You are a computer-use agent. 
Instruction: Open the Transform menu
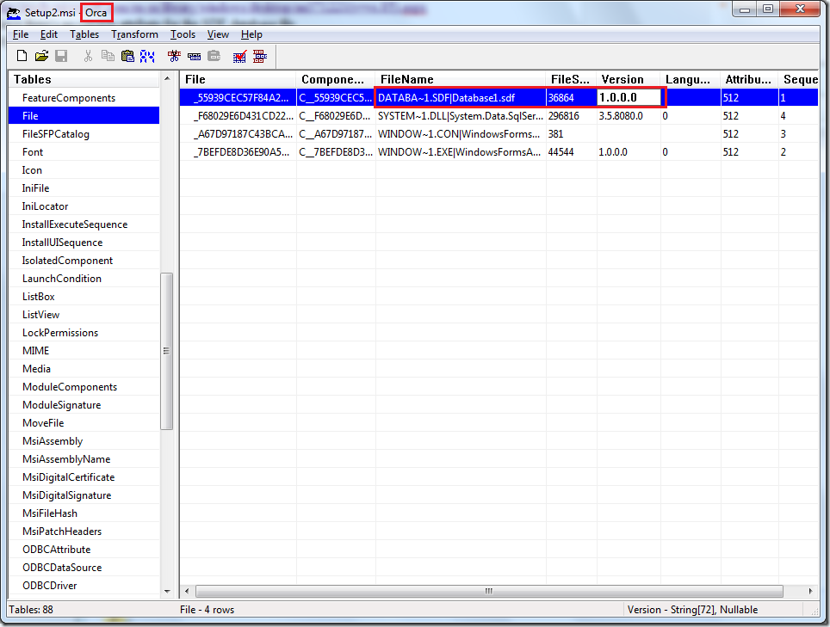pos(134,34)
